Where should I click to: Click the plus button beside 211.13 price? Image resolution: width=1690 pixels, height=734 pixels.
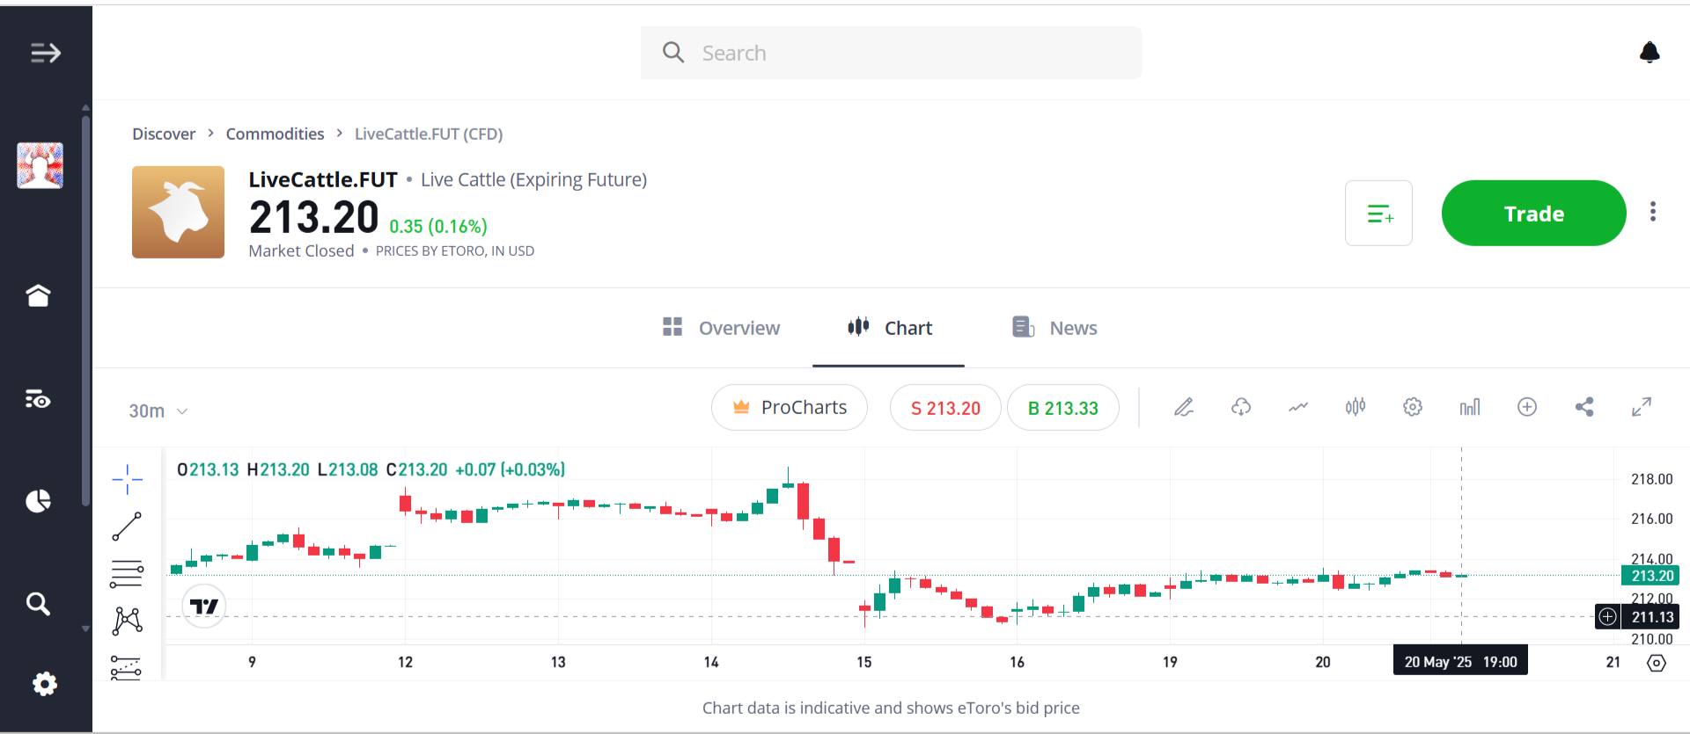tap(1607, 616)
